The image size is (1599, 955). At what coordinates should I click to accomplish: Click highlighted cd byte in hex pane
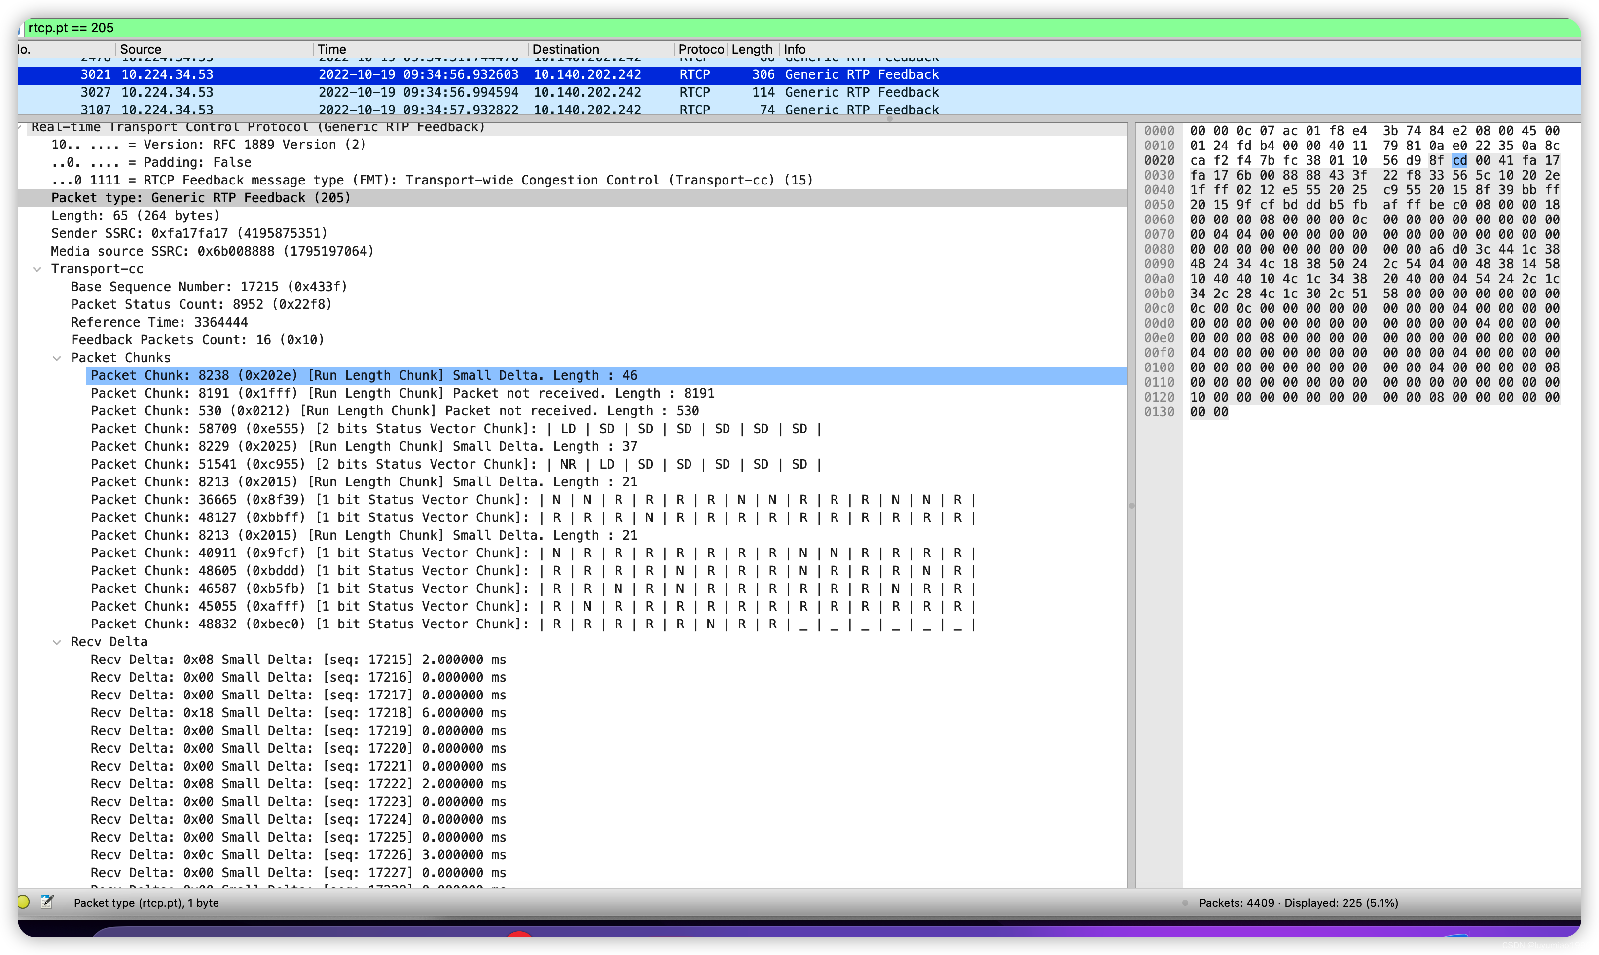1459,160
